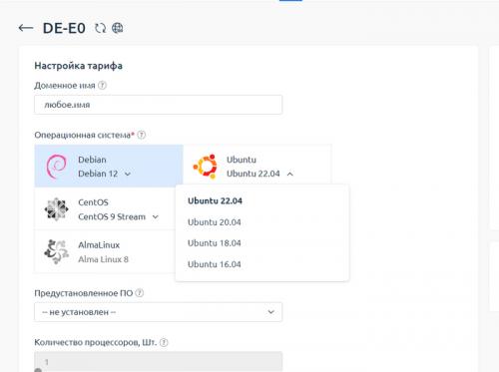Click the Настройка тарифа heading
Screen dimensions: 499x372
[79, 66]
